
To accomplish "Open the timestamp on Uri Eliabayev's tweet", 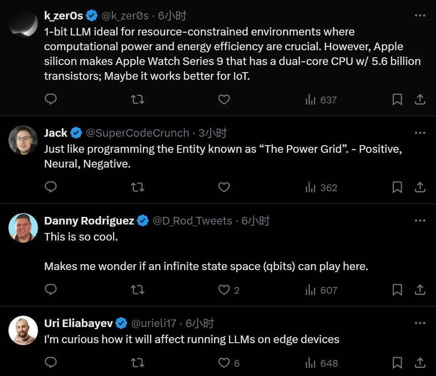I will 199,323.
